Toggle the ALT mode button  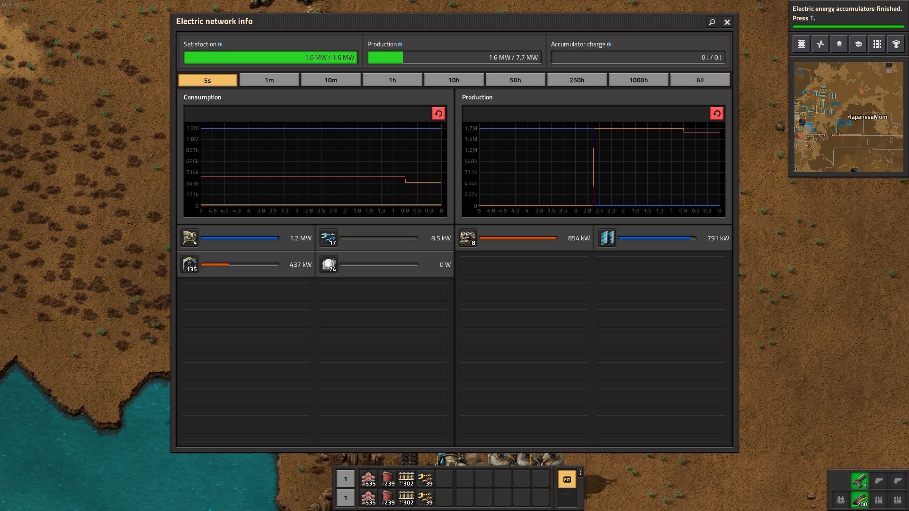tap(567, 479)
